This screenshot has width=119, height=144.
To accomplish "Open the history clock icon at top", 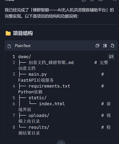I will coord(92,1).
